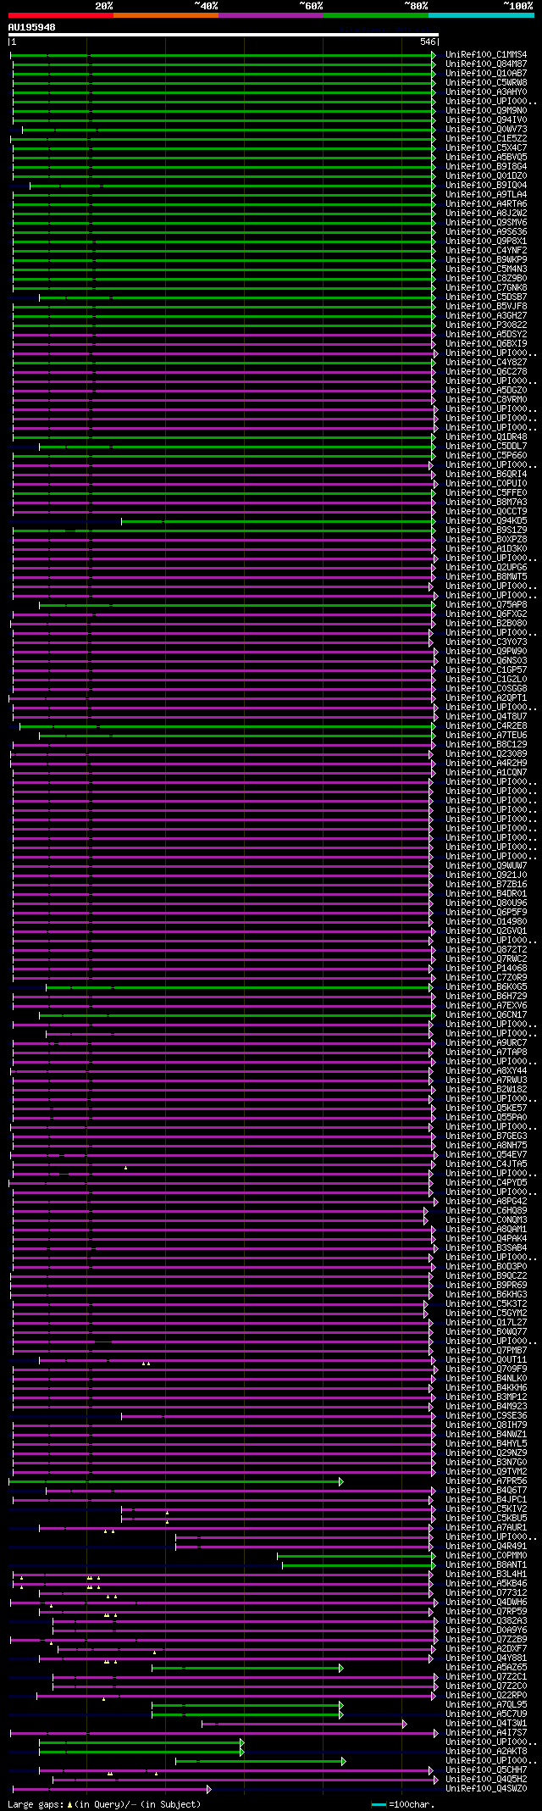542x1811 pixels.
Task: Select the UniRef100_Q6C278 entry
Action: 486,372
